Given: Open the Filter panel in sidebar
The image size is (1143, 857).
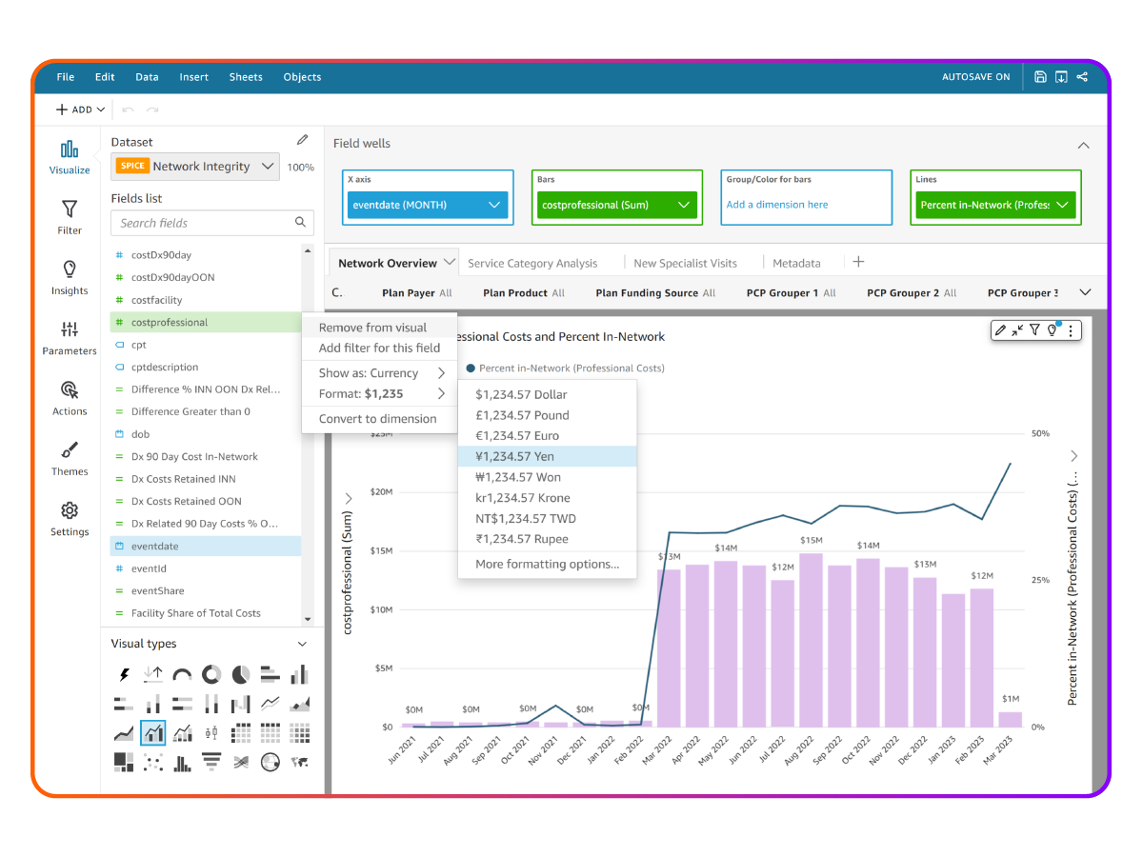Looking at the screenshot, I should pos(70,216).
